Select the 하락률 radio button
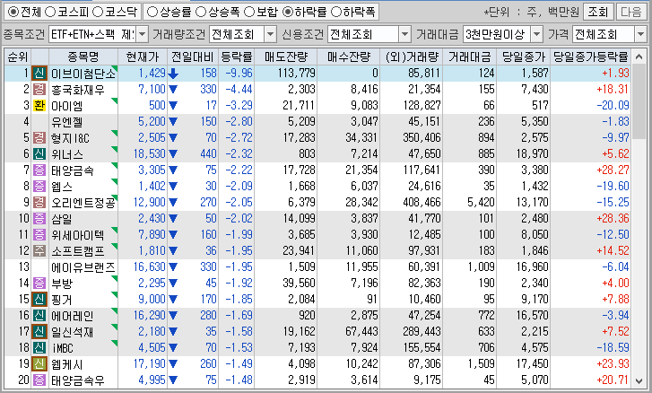 click(x=287, y=12)
